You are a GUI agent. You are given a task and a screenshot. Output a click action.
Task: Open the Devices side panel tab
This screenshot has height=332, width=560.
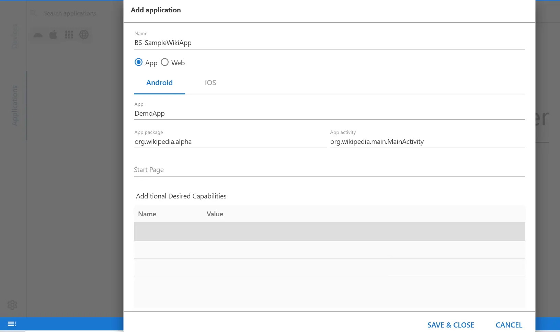15,36
